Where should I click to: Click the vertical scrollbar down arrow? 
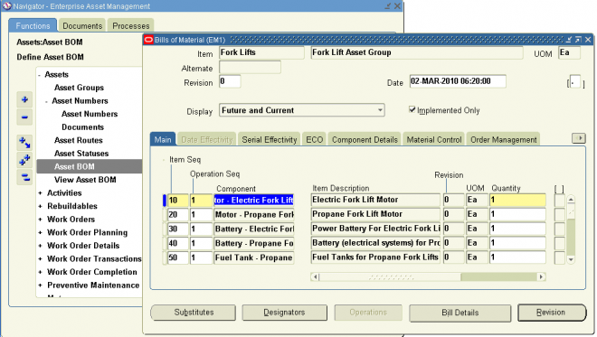571,259
